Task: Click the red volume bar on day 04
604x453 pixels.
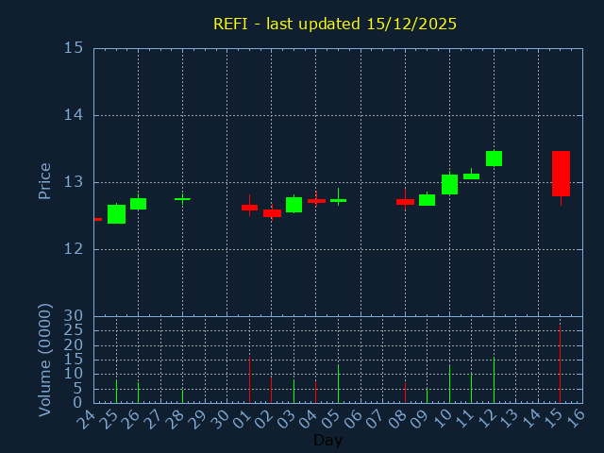Action: point(315,392)
